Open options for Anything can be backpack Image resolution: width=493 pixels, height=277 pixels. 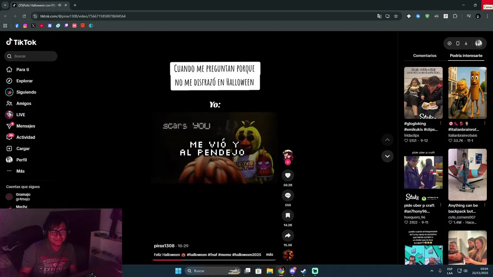click(485, 205)
